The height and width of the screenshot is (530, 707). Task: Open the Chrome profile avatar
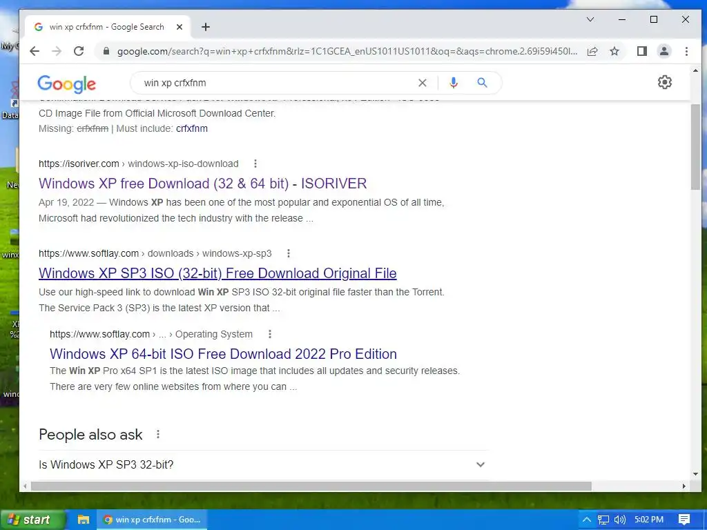click(664, 51)
